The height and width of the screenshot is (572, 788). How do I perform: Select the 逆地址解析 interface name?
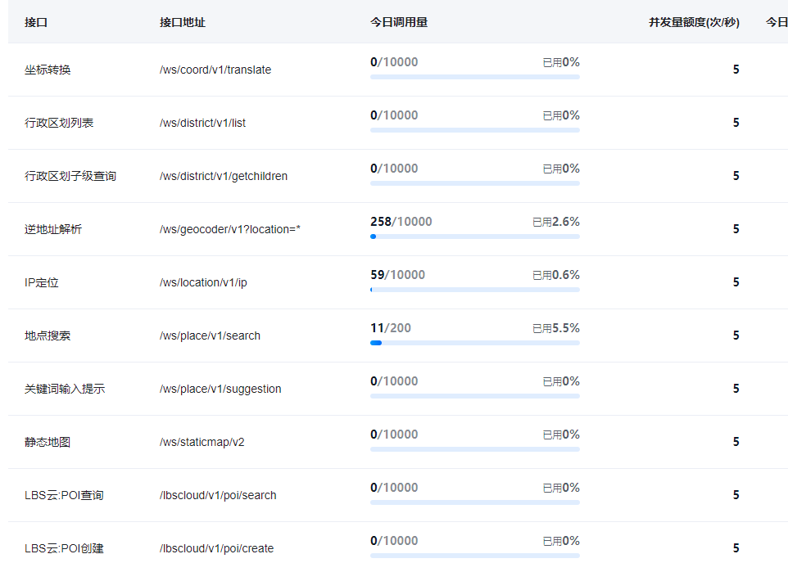[52, 229]
